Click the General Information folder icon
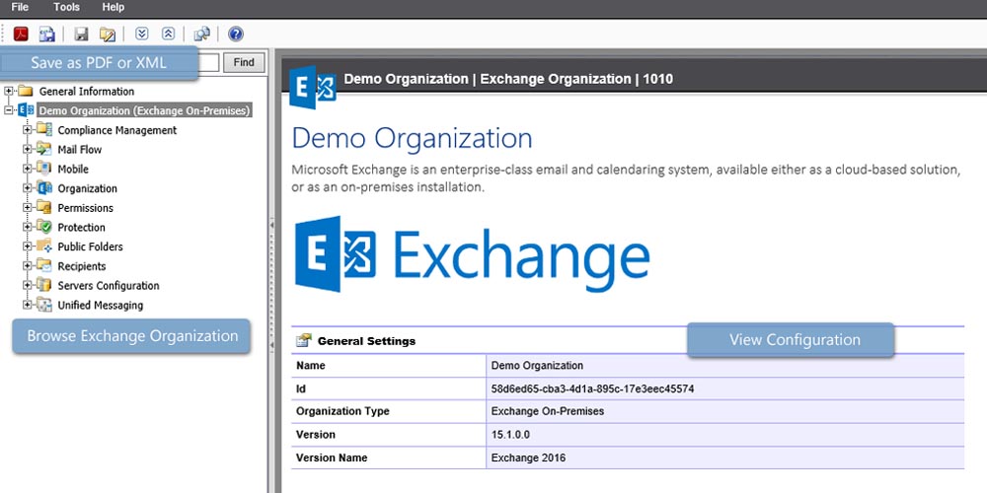Image resolution: width=987 pixels, height=493 pixels. [x=26, y=91]
